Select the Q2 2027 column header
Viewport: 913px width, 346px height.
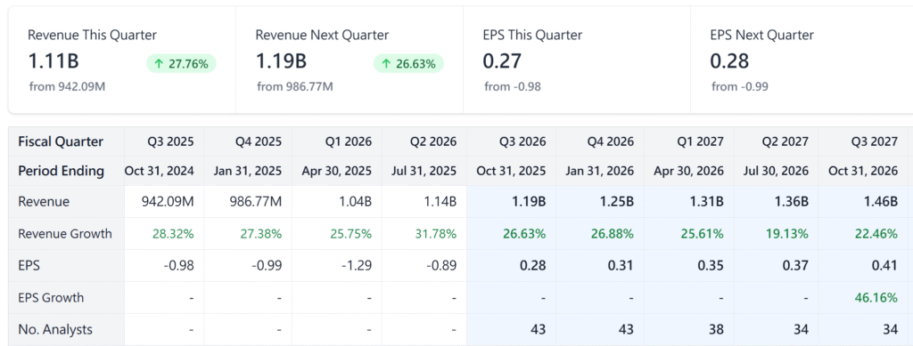(x=785, y=141)
